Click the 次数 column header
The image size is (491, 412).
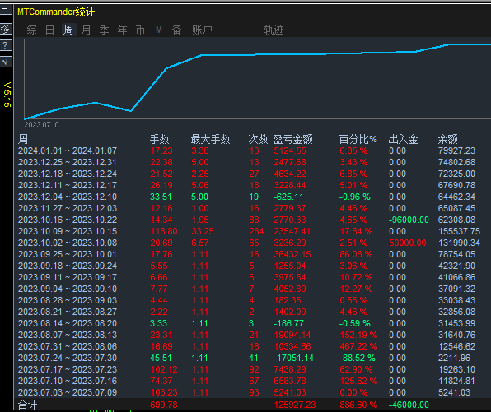258,139
